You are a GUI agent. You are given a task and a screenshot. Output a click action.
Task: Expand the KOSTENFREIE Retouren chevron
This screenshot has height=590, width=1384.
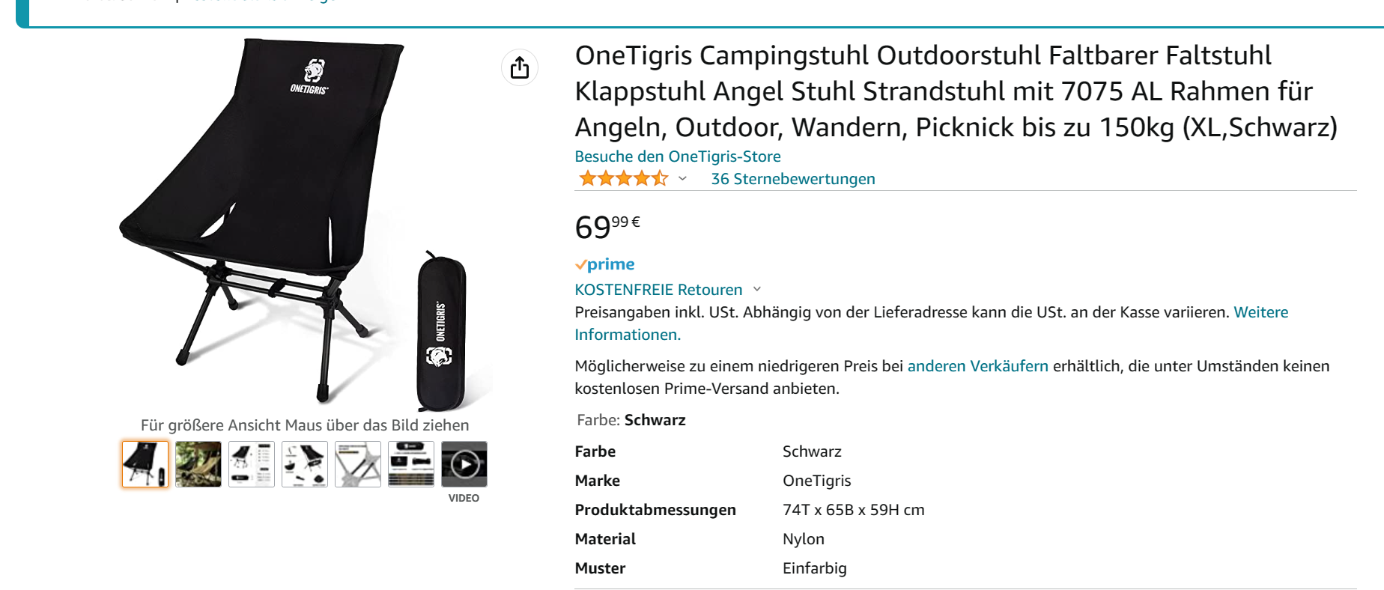pos(757,289)
